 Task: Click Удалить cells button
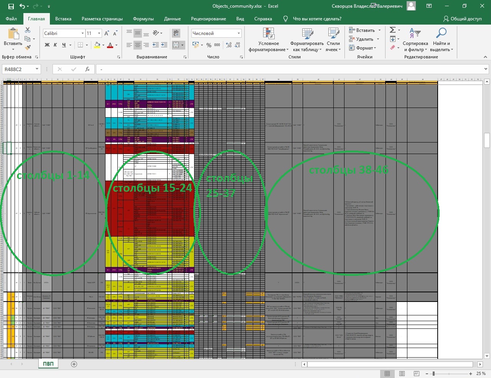(x=364, y=39)
